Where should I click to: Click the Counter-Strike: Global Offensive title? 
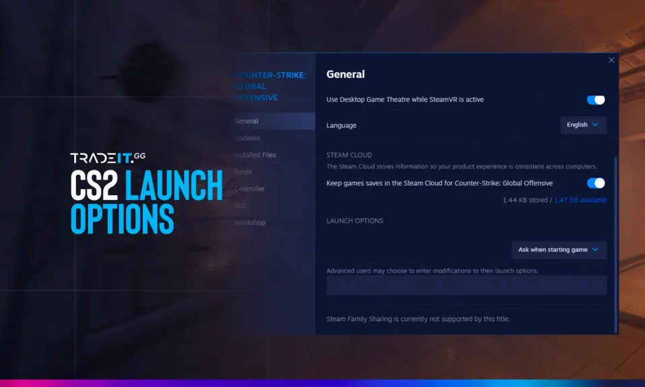(270, 86)
